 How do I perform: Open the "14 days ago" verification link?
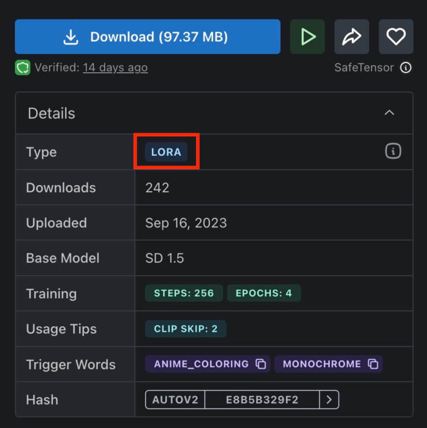tap(115, 68)
